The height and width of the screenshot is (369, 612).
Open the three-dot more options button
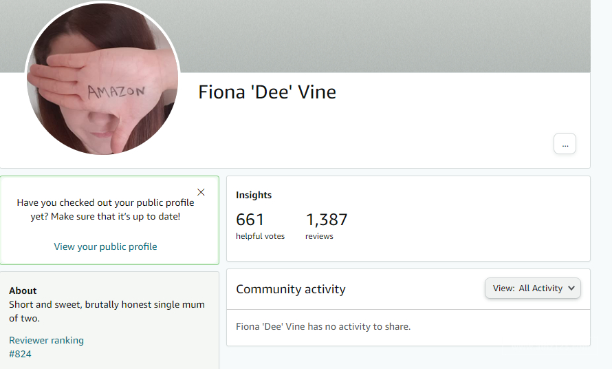point(565,143)
